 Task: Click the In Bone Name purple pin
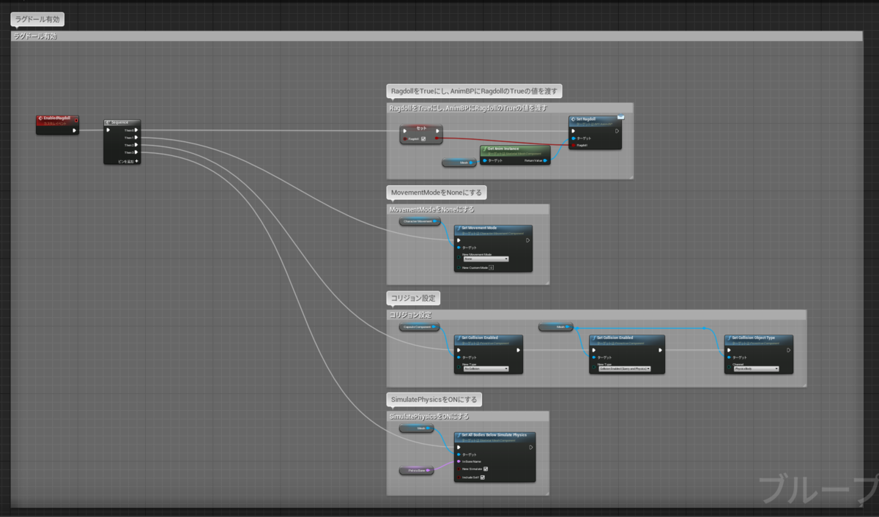[x=459, y=462]
